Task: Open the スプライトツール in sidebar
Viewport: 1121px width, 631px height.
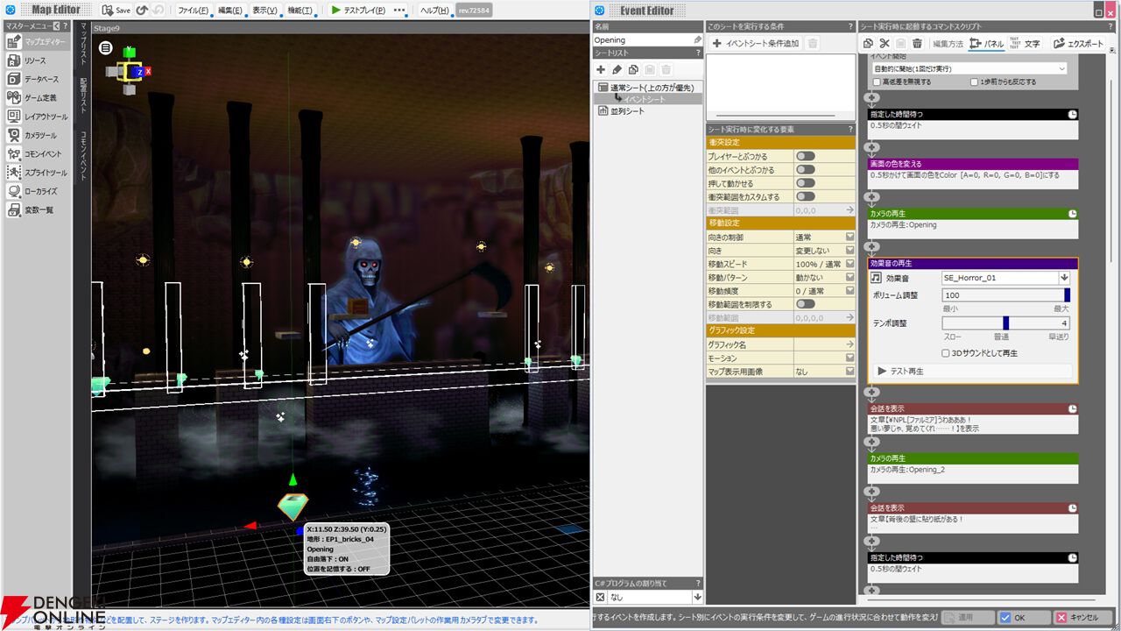Action: pyautogui.click(x=45, y=173)
